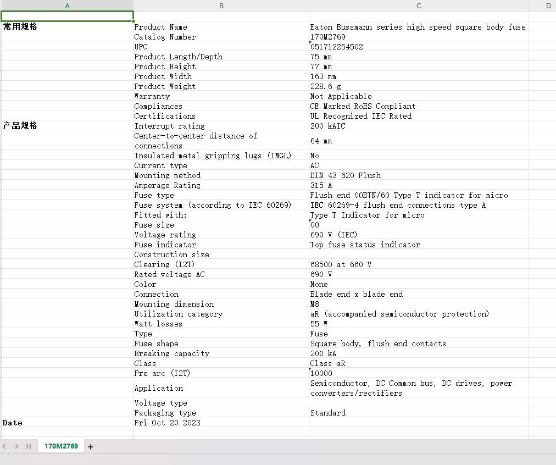Image resolution: width=556 pixels, height=465 pixels.
Task: Select the '228.6 g' weight value
Action: (x=419, y=86)
